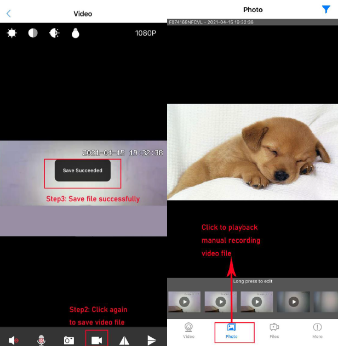Play the second video thumbnail
Image resolution: width=338 pixels, height=346 pixels.
tap(220, 302)
